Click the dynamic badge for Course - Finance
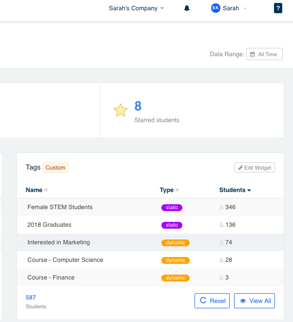Screen dimensions: 293x322 click(x=176, y=278)
